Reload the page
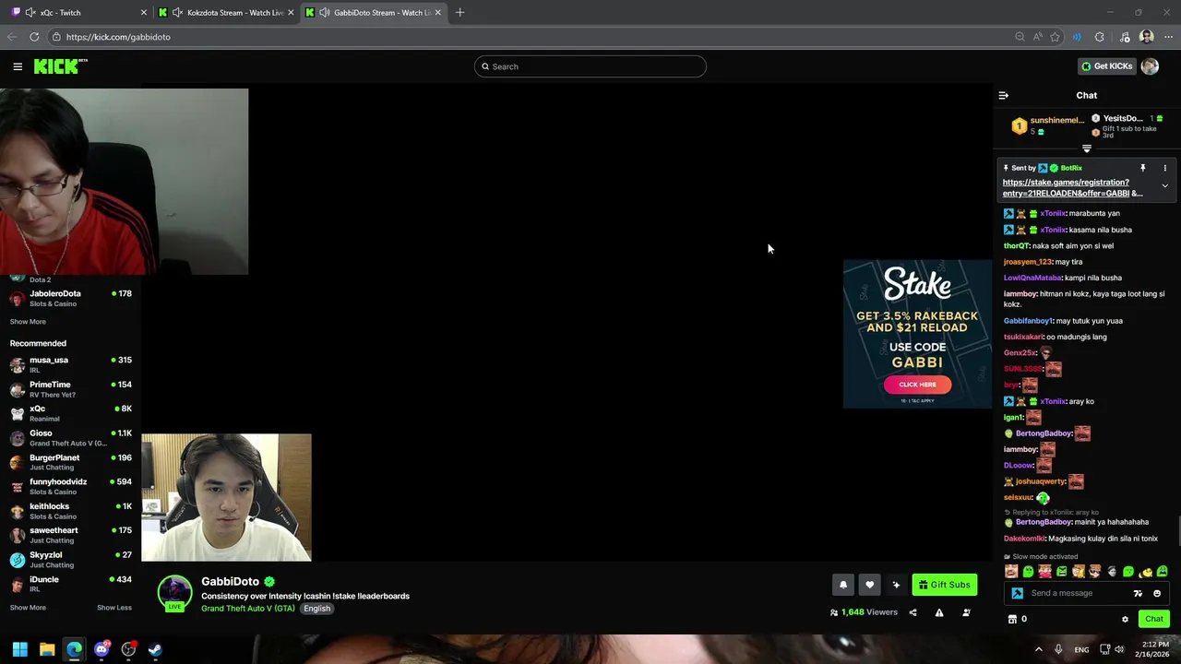Viewport: 1181px width, 664px height. 34,37
